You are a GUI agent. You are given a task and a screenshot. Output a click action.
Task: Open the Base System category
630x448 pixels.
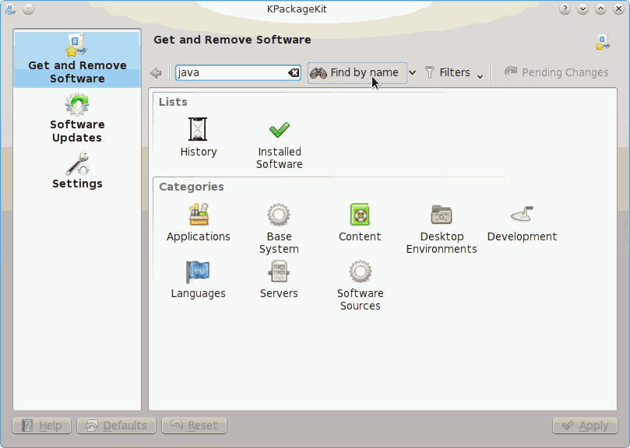279,229
